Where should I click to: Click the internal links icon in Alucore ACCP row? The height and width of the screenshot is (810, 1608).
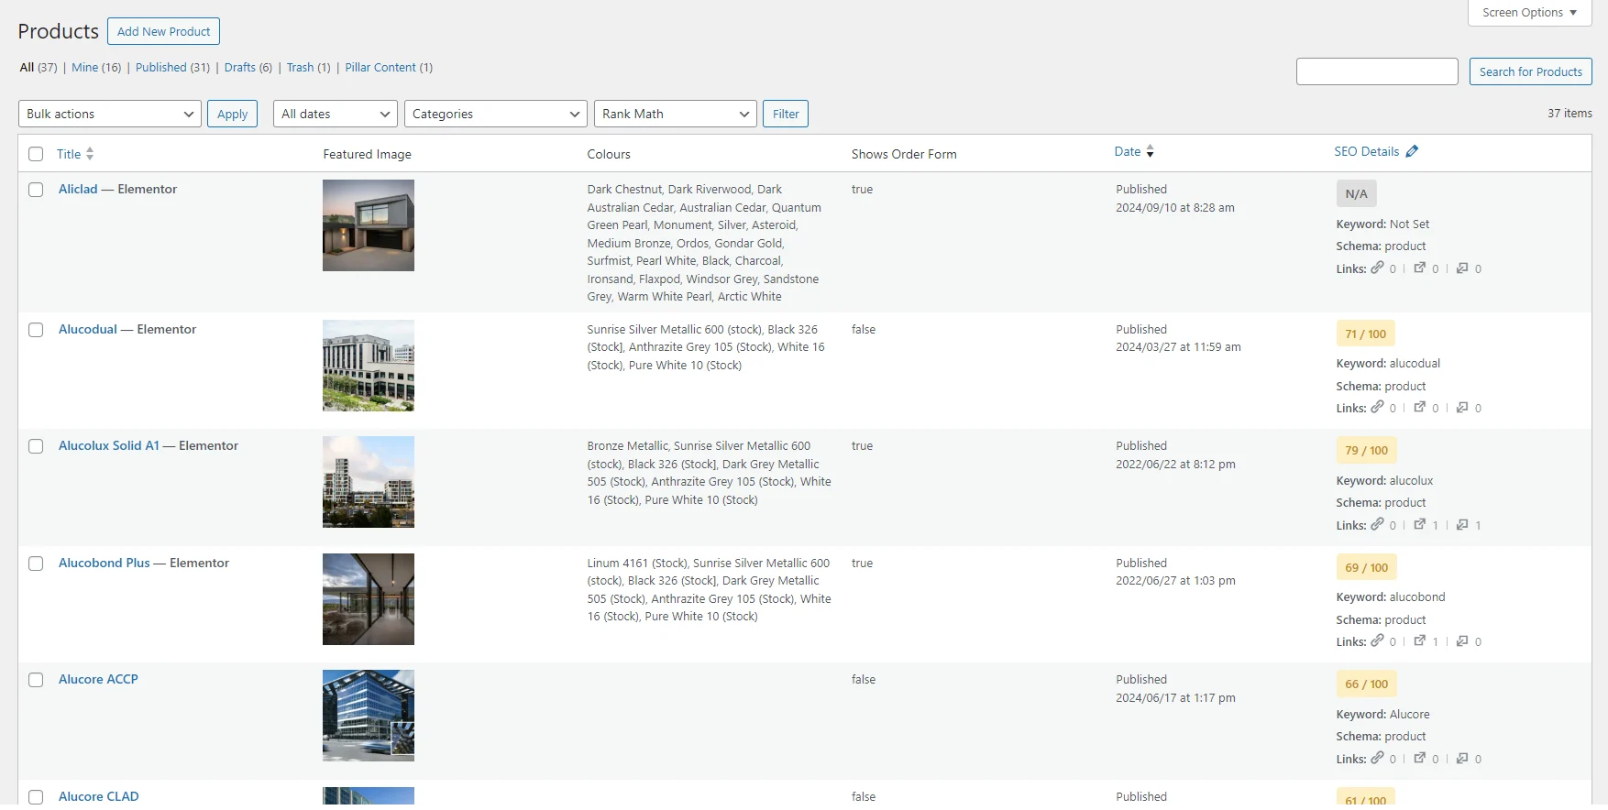click(1377, 758)
